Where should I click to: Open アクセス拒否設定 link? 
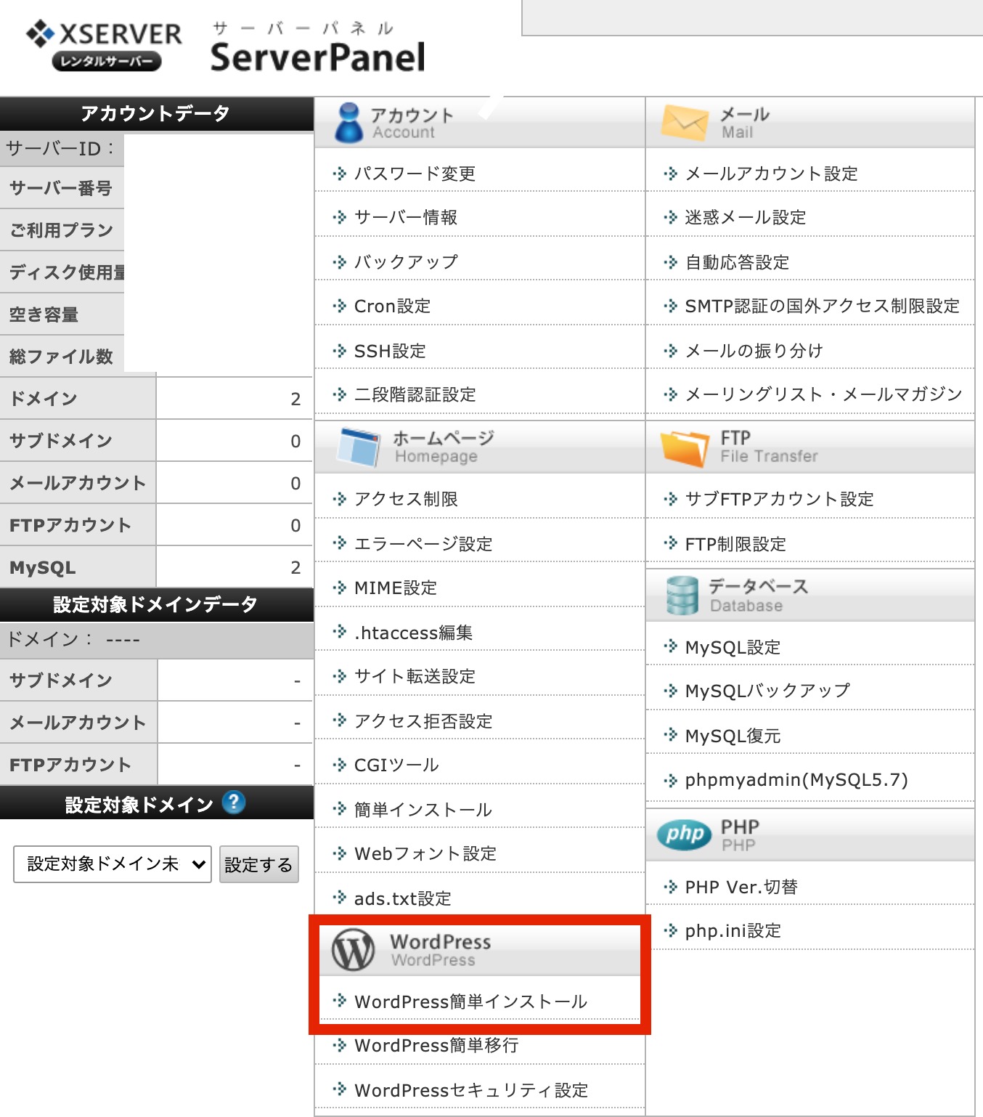(423, 720)
